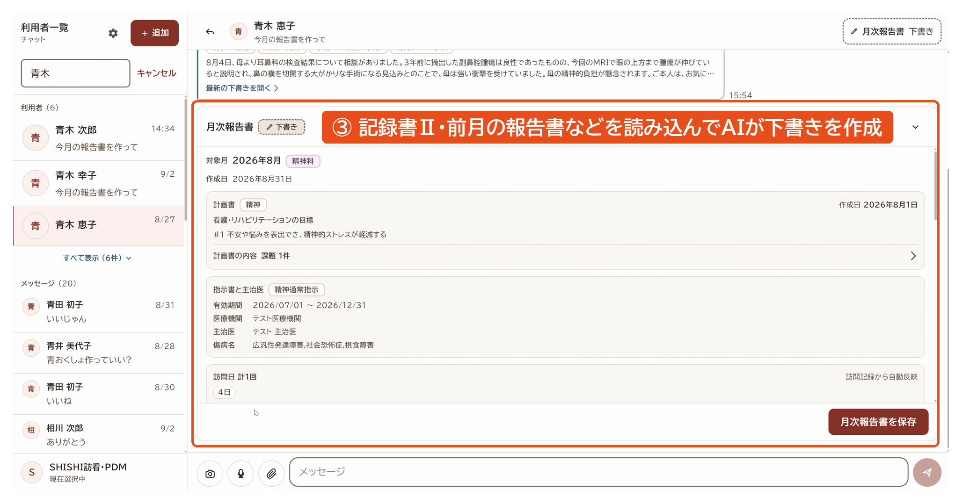Click the back arrow icon
Screen dimensions: 962x504
coord(210,32)
